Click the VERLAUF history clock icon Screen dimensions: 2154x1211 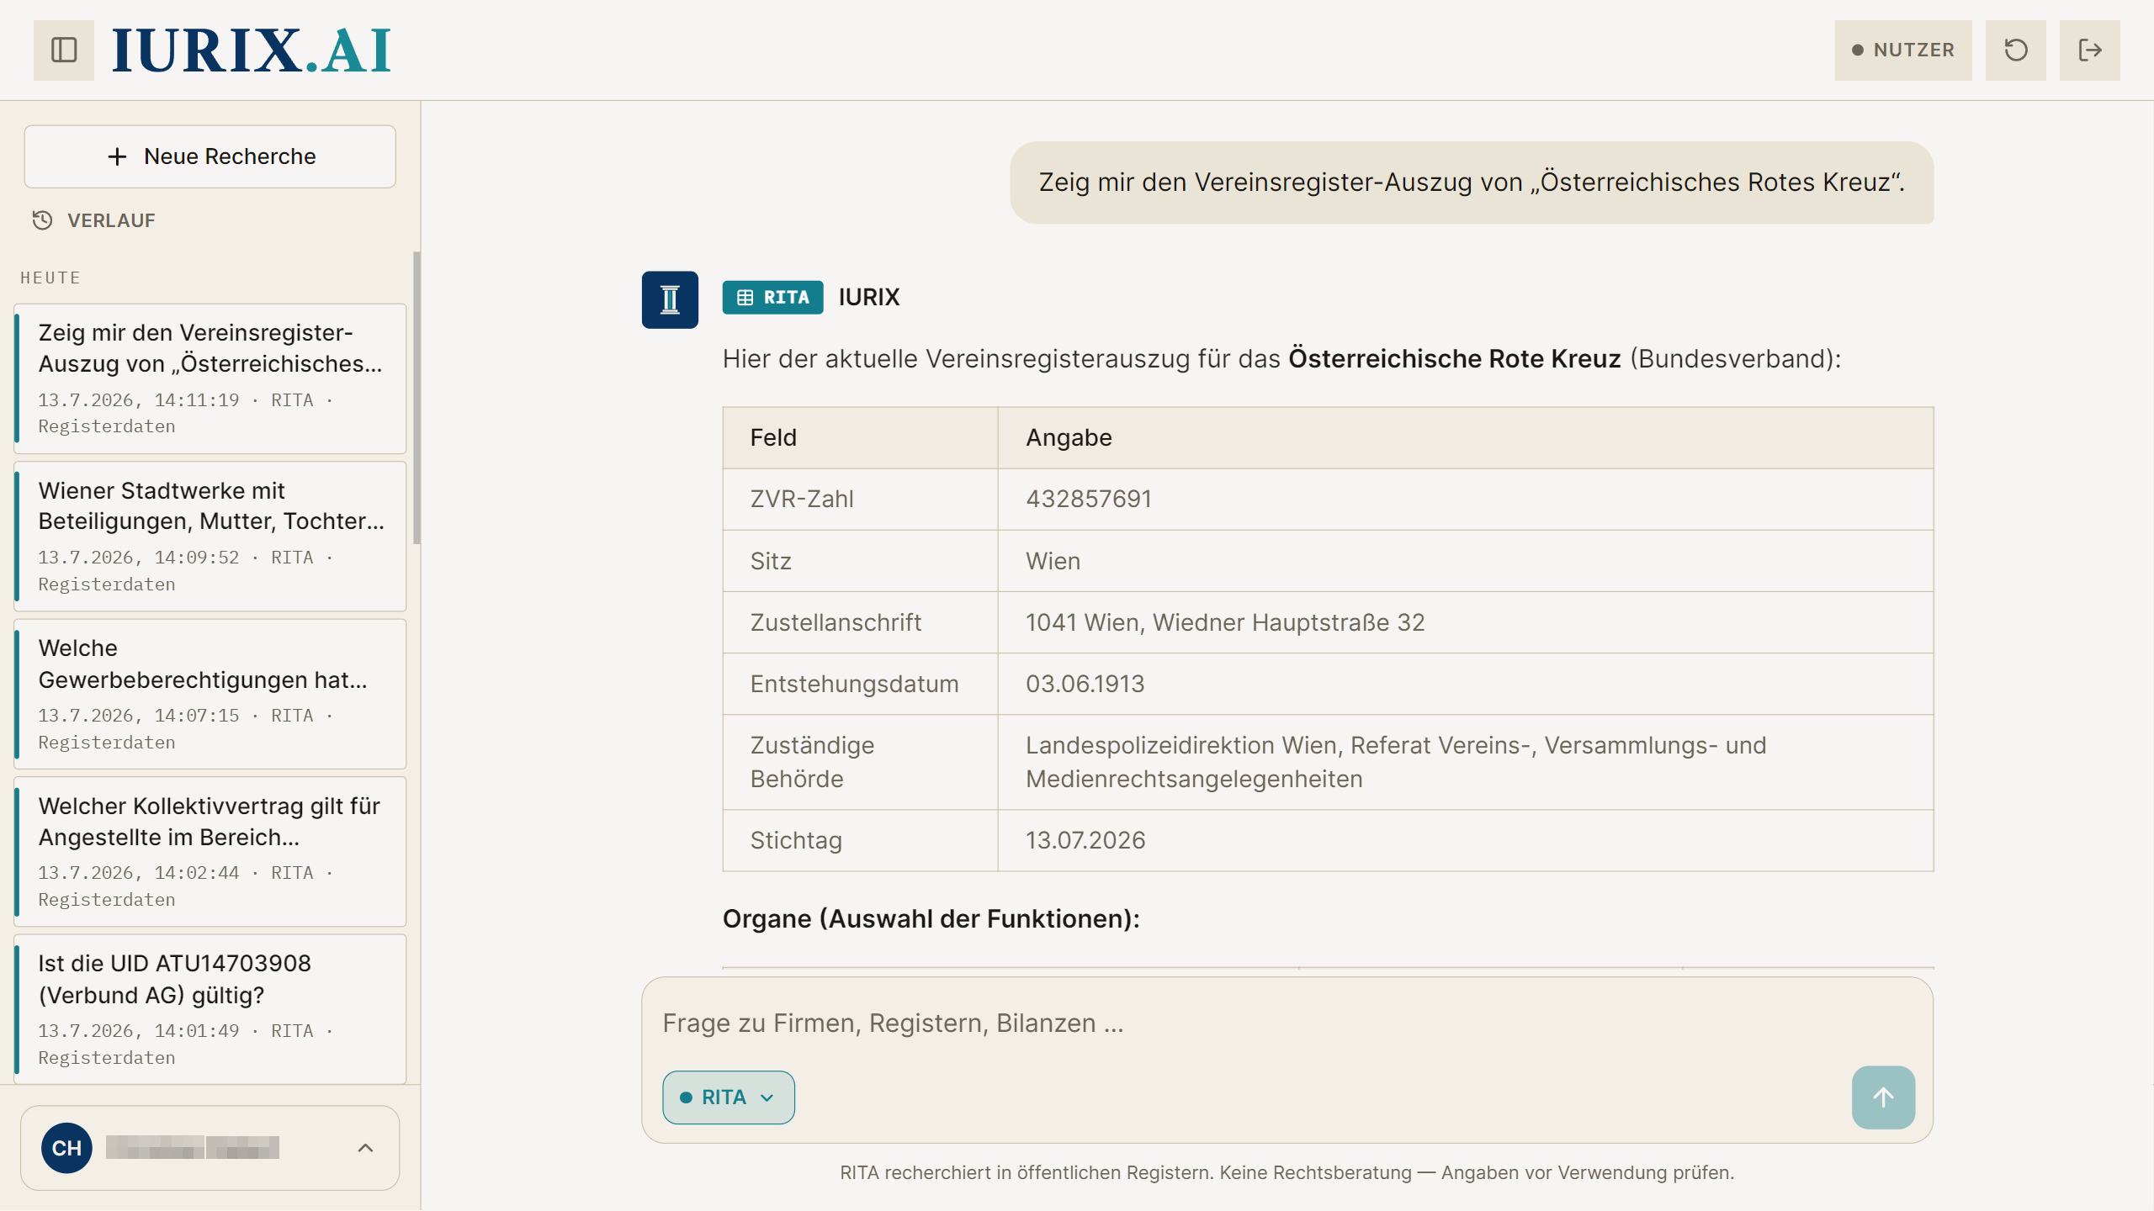pos(42,220)
